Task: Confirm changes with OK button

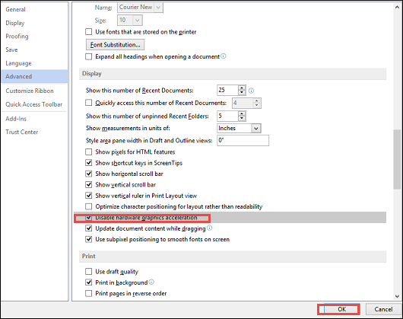Action: click(338, 309)
